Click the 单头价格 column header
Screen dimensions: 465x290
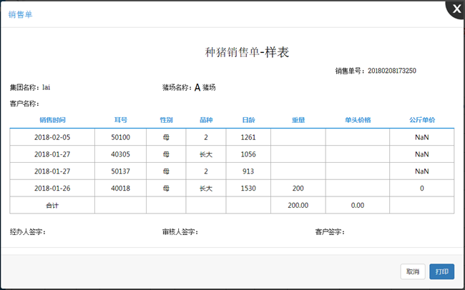pyautogui.click(x=358, y=120)
